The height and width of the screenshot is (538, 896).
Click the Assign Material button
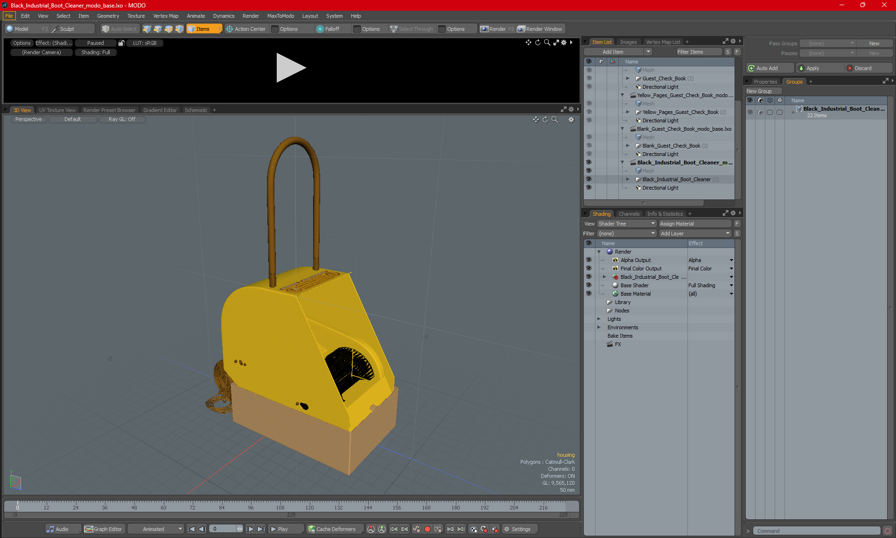695,224
